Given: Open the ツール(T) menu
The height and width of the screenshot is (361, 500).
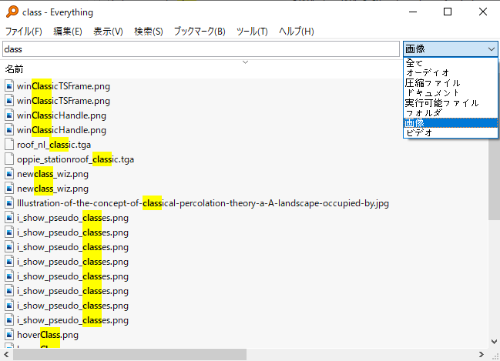Looking at the screenshot, I should click(252, 32).
